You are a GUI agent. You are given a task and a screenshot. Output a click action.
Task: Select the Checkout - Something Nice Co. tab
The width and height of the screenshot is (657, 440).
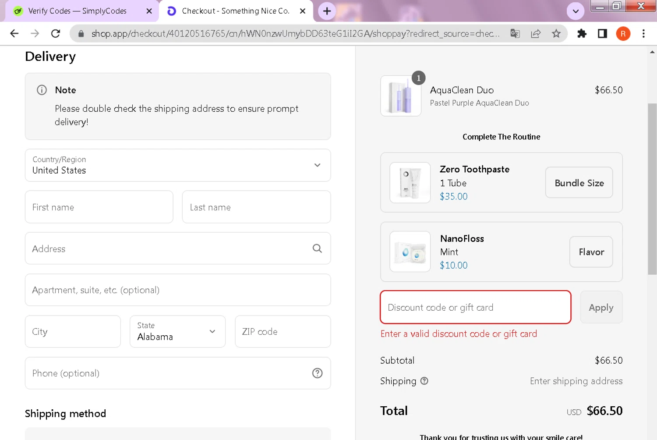click(236, 11)
